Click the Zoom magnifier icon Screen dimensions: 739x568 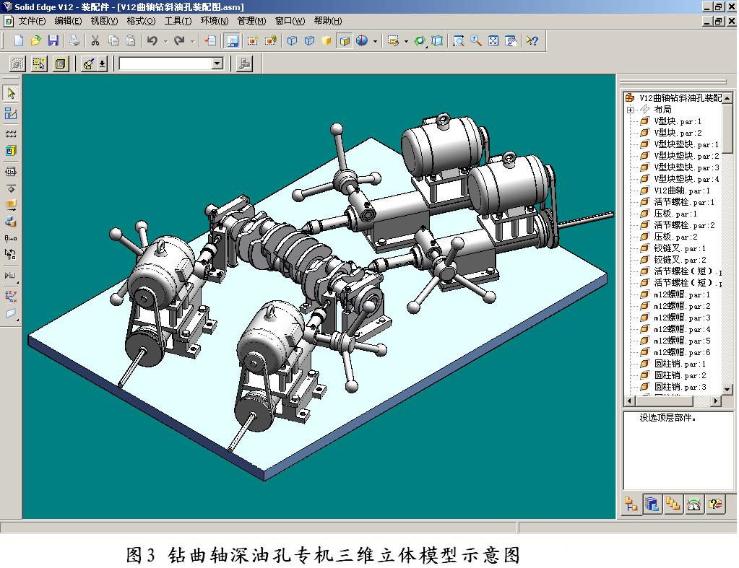click(x=475, y=41)
